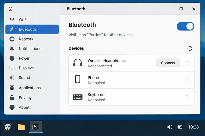Select Bluetooth in the sidebar
Screen dimensions: 205x136
click(32, 29)
